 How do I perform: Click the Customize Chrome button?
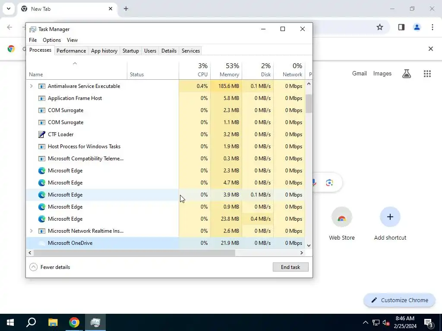tap(399, 300)
